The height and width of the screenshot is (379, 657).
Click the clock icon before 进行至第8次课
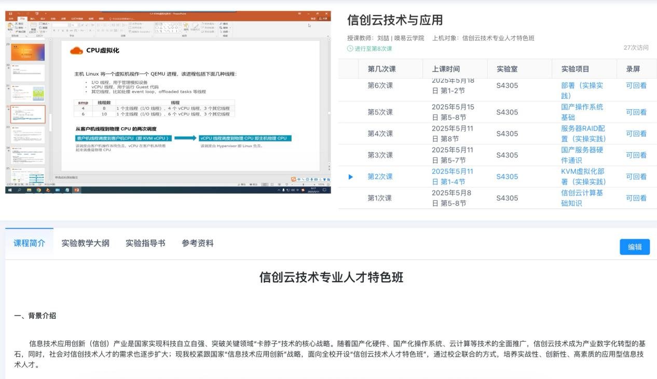pyautogui.click(x=350, y=49)
